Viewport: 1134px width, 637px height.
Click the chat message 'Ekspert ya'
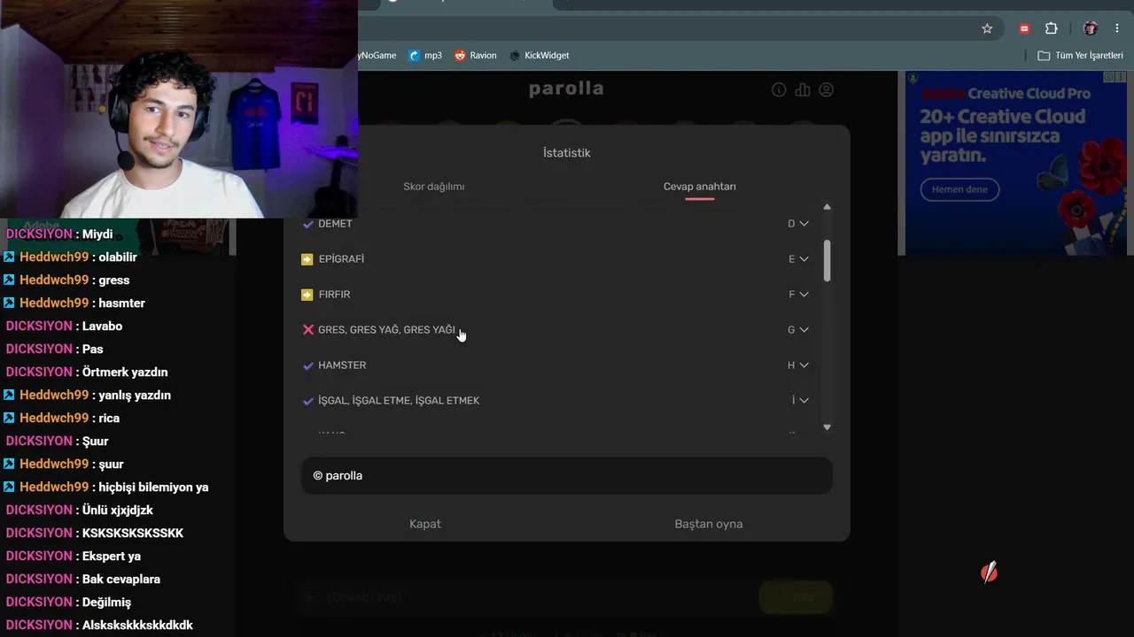112,556
